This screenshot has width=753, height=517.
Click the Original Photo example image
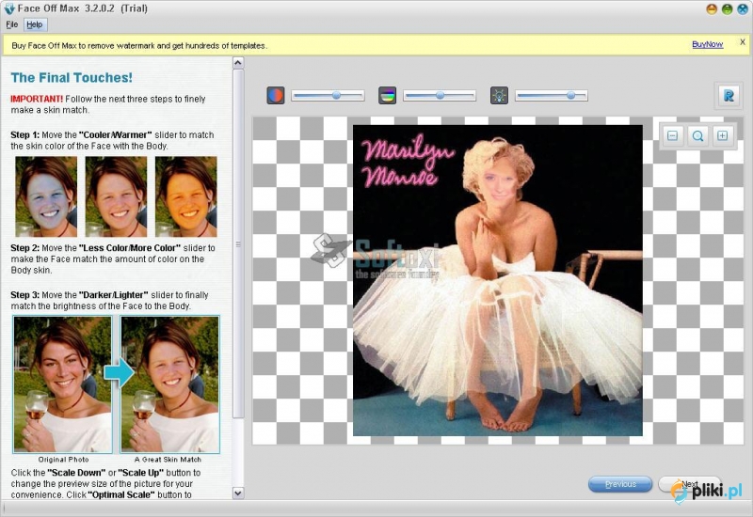pos(62,384)
